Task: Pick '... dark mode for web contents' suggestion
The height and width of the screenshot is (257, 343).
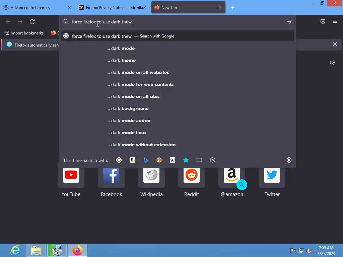Action: click(x=178, y=84)
